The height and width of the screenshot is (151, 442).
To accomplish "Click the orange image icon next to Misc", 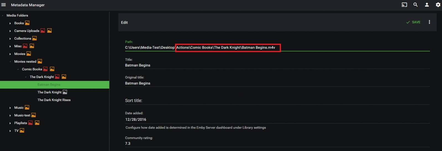I will (32, 46).
